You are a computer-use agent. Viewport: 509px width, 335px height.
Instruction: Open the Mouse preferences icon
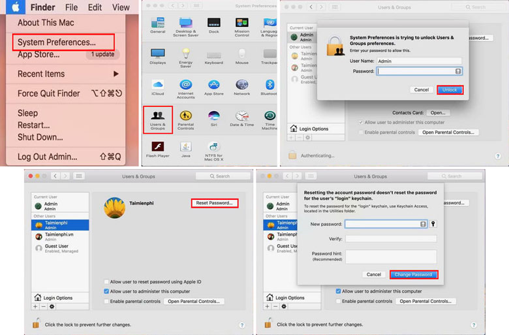tap(242, 54)
